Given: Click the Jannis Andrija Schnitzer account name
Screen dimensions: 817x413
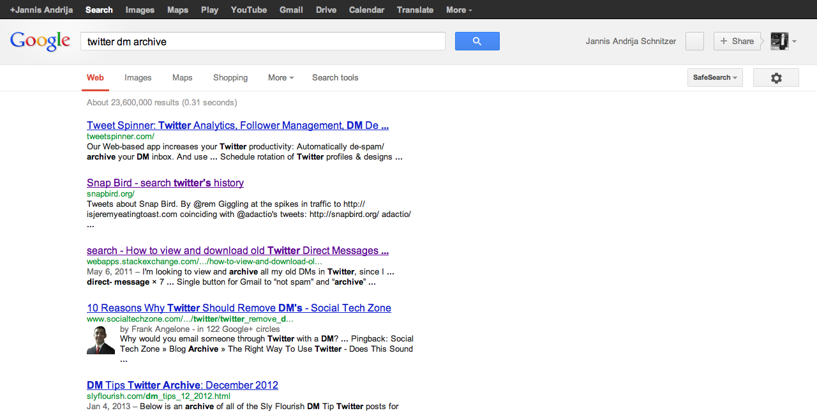Looking at the screenshot, I should pyautogui.click(x=631, y=41).
